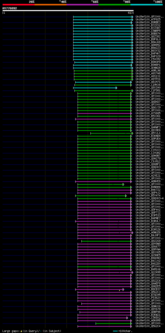
Task: Select hit label UniRef100_A9S1S1
Action: click(148, 76)
